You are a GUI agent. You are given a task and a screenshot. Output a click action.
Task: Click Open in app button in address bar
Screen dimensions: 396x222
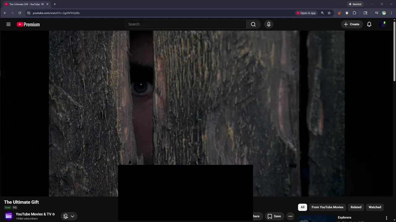[306, 13]
